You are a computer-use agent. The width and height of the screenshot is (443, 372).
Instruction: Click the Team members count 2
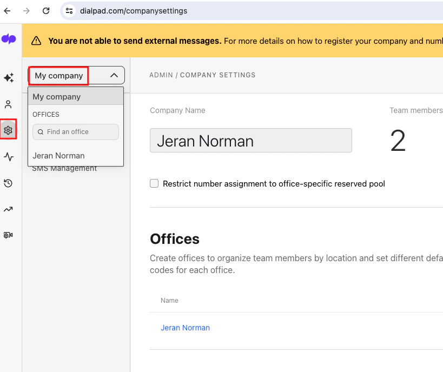(x=398, y=141)
